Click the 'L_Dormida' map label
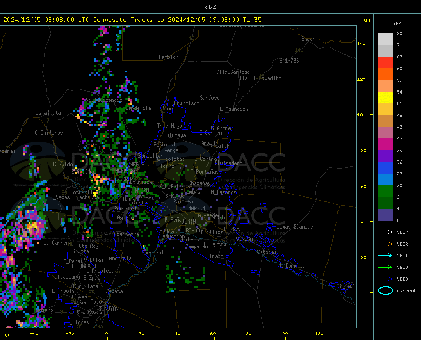421x340 pixels. coord(292,266)
